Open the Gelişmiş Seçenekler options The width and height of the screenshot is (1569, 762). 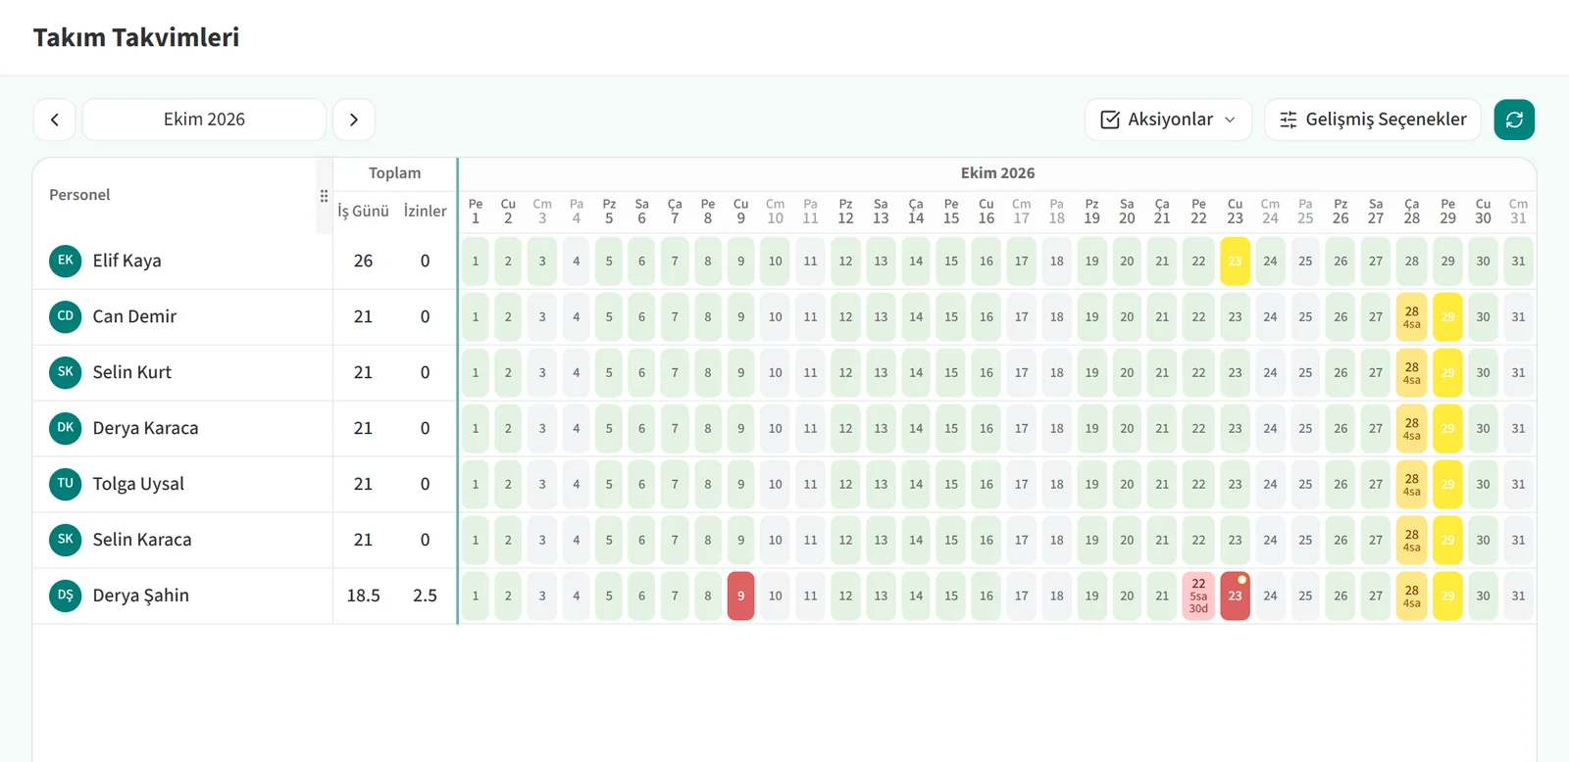[x=1373, y=119]
